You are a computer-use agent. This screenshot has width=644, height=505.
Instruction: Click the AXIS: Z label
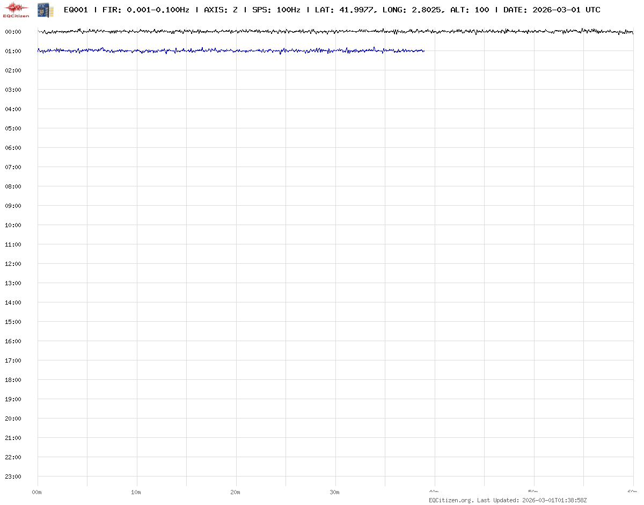click(221, 10)
